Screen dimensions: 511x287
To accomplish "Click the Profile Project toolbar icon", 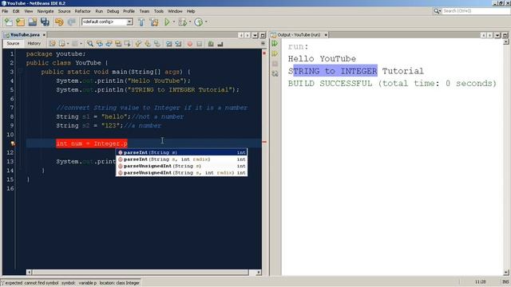I will [x=199, y=22].
